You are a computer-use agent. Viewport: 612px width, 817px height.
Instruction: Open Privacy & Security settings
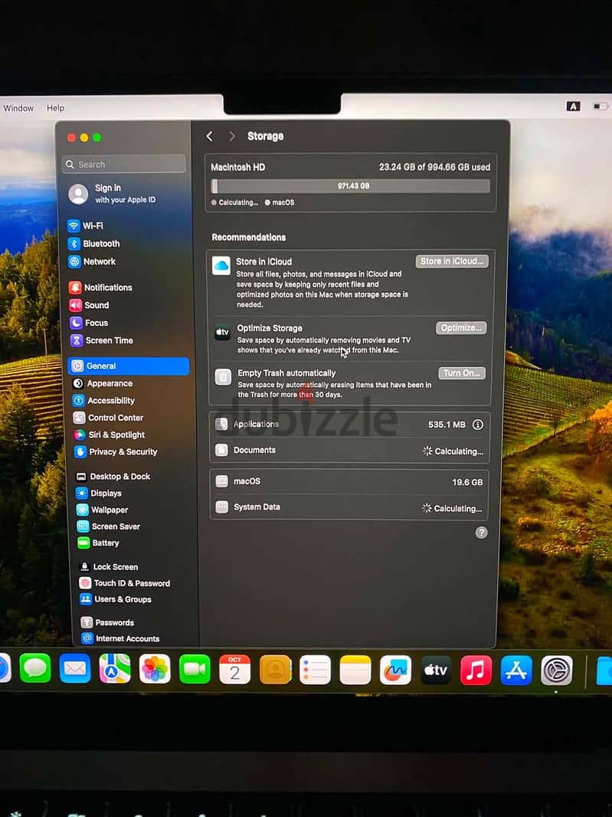coord(116,451)
